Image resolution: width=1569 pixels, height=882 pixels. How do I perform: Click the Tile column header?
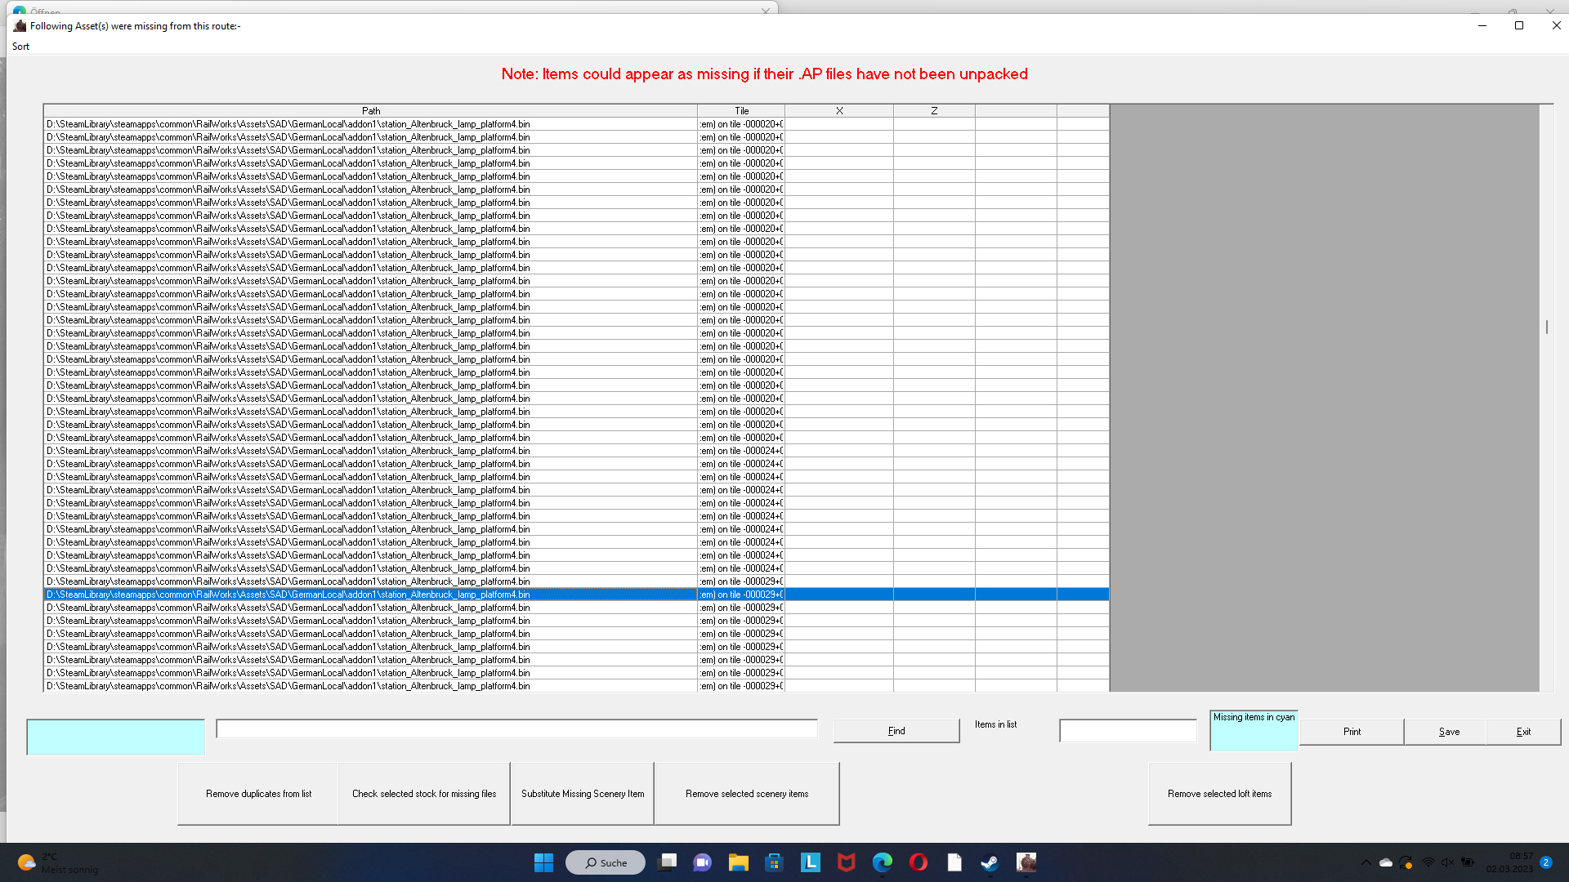pyautogui.click(x=741, y=110)
